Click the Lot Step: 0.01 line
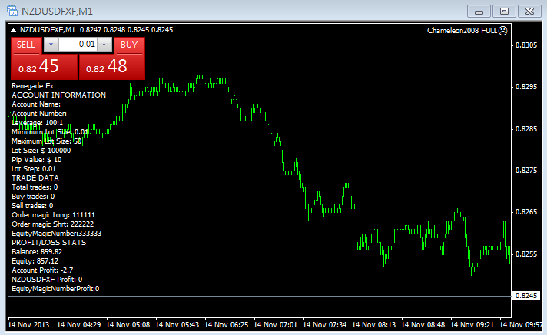This screenshot has height=335, width=547. pos(34,169)
